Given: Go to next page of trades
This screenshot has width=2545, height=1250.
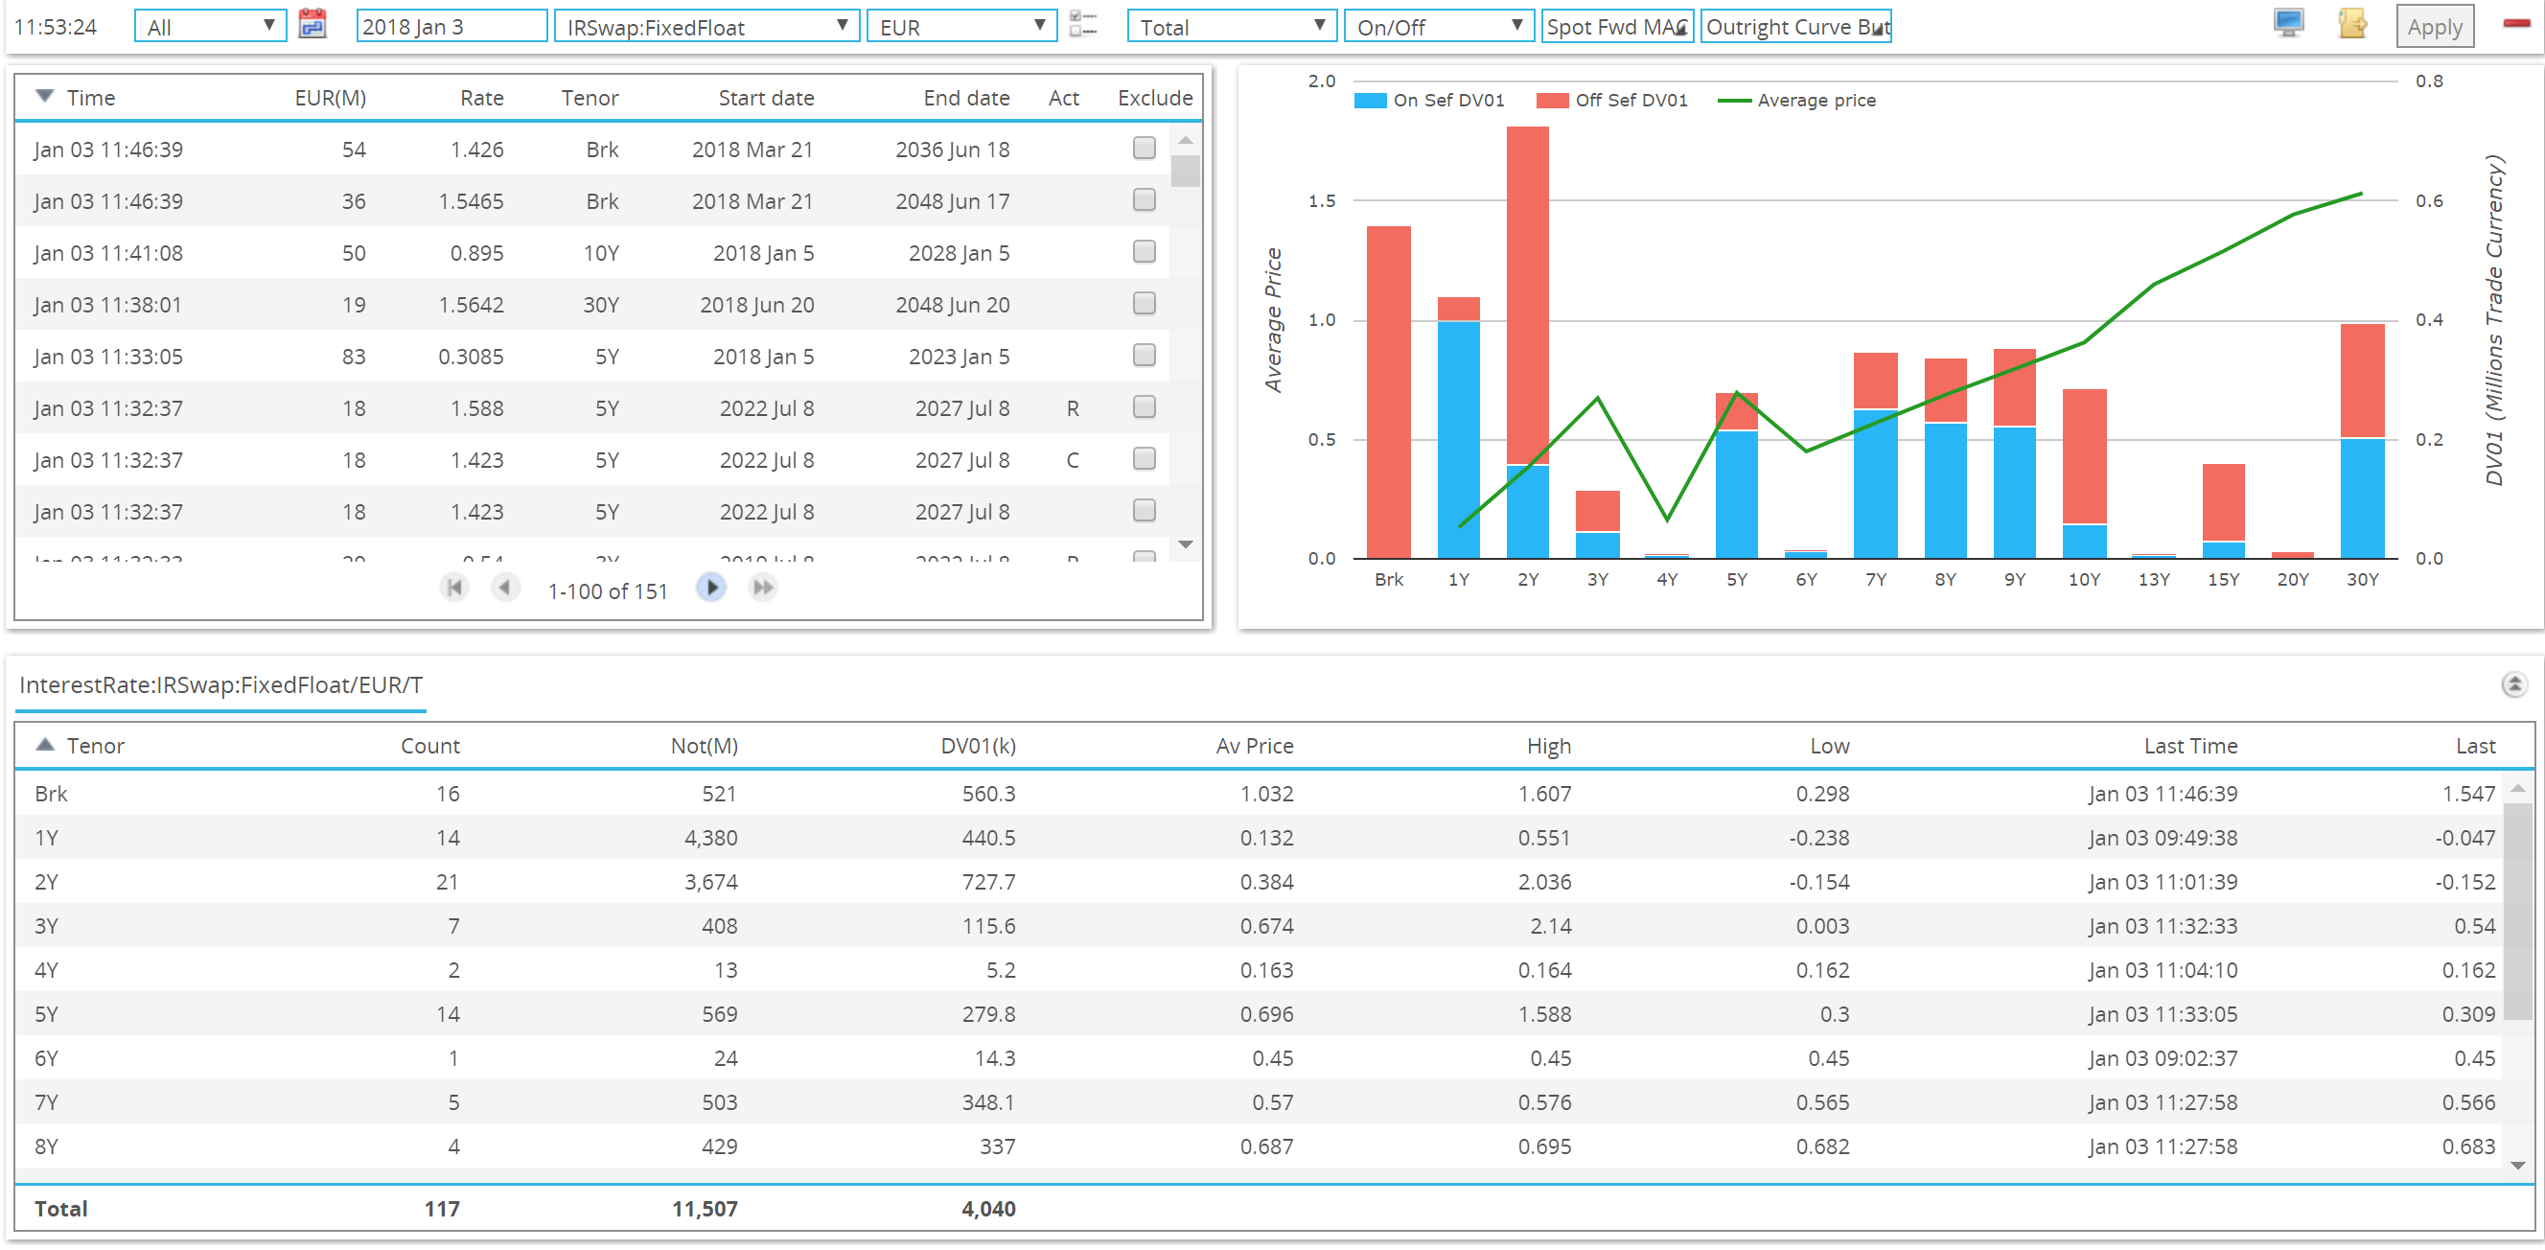Looking at the screenshot, I should pos(711,588).
